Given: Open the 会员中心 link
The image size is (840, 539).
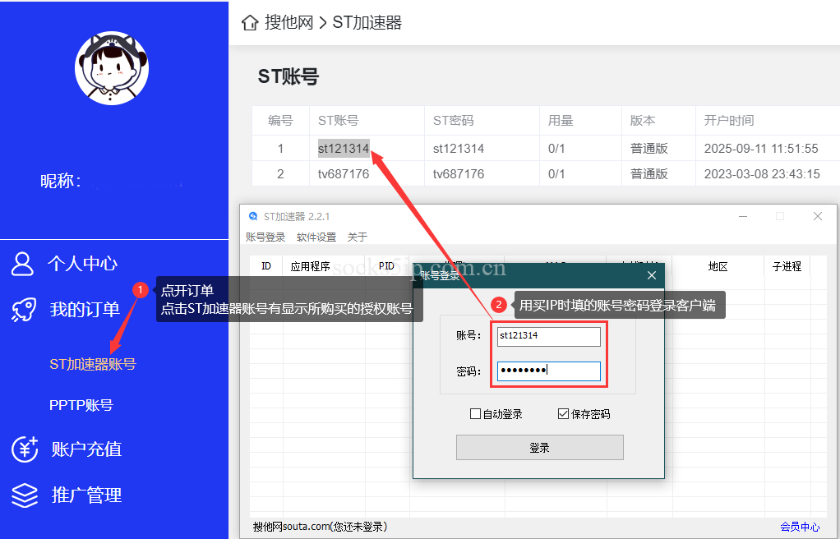Looking at the screenshot, I should [x=800, y=527].
